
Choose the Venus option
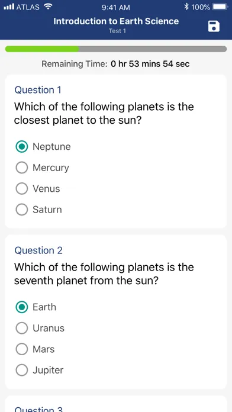click(x=21, y=189)
